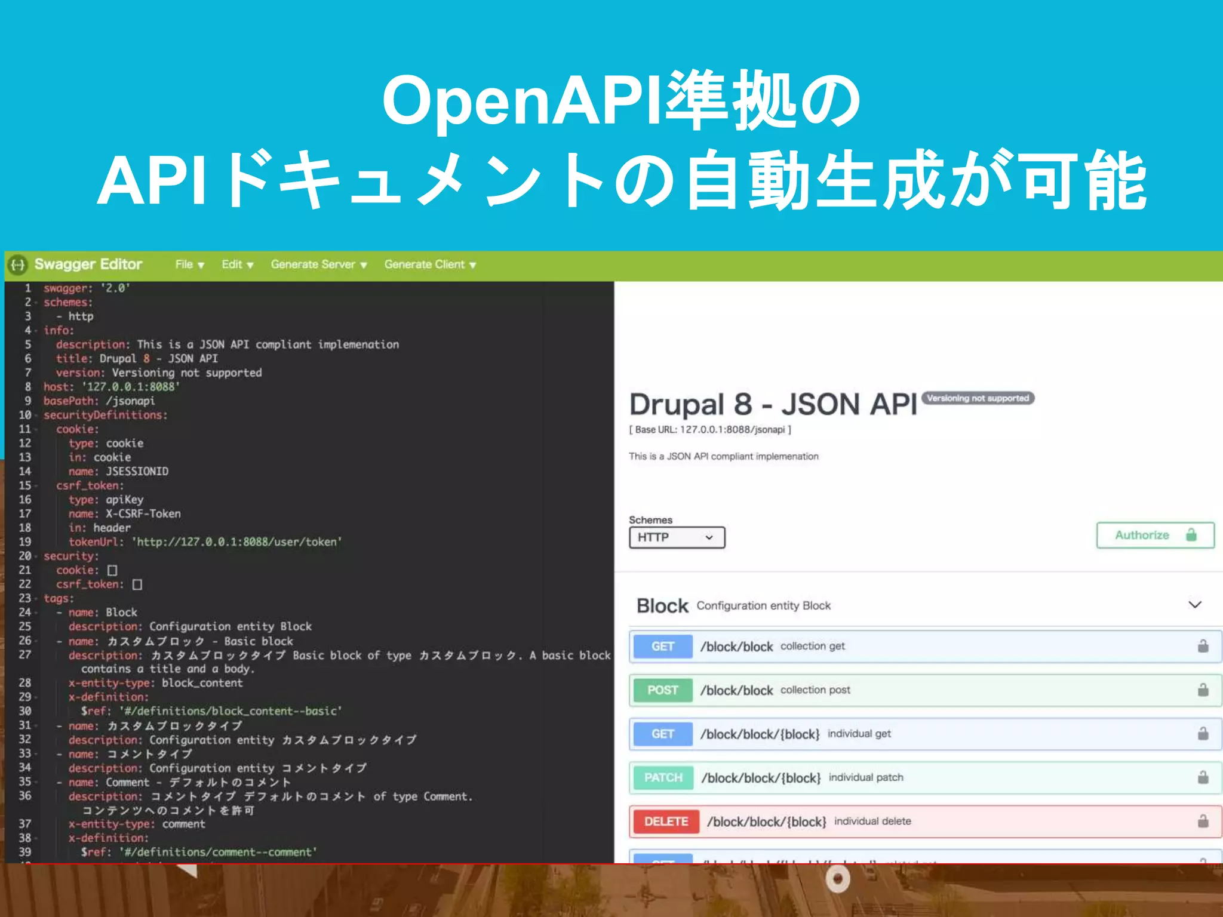
Task: Click 'This is a JSON API compliant' description
Action: pos(724,457)
